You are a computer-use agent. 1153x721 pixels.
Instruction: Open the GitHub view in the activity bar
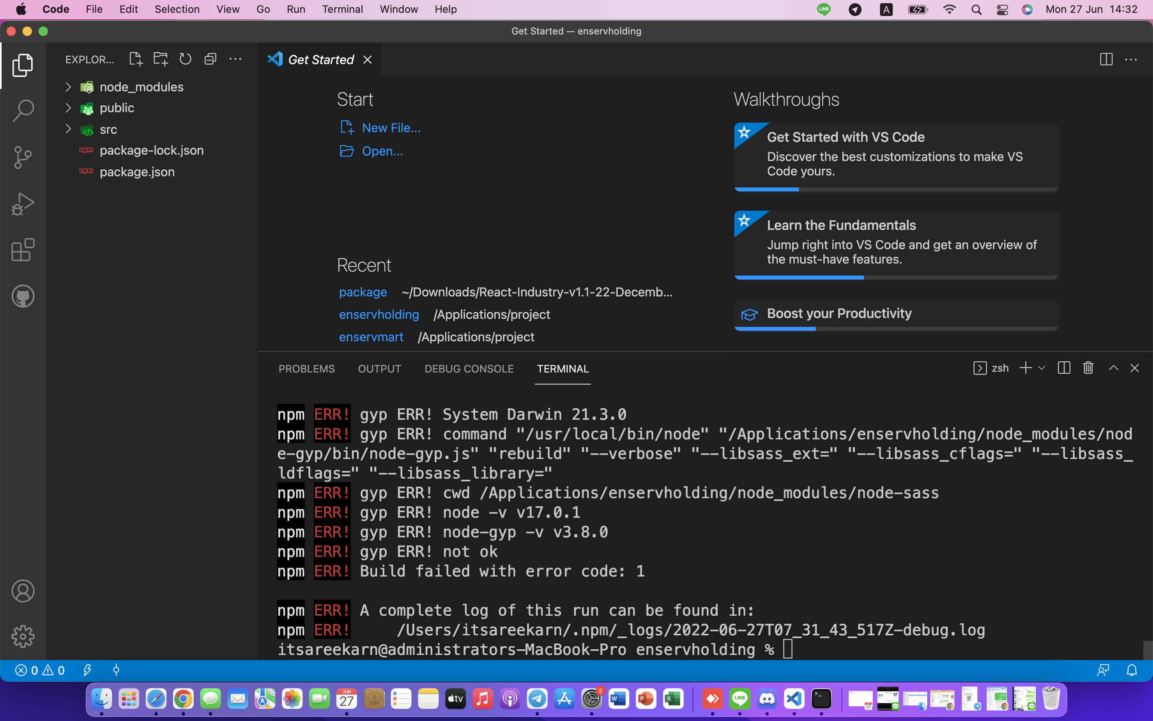click(22, 296)
